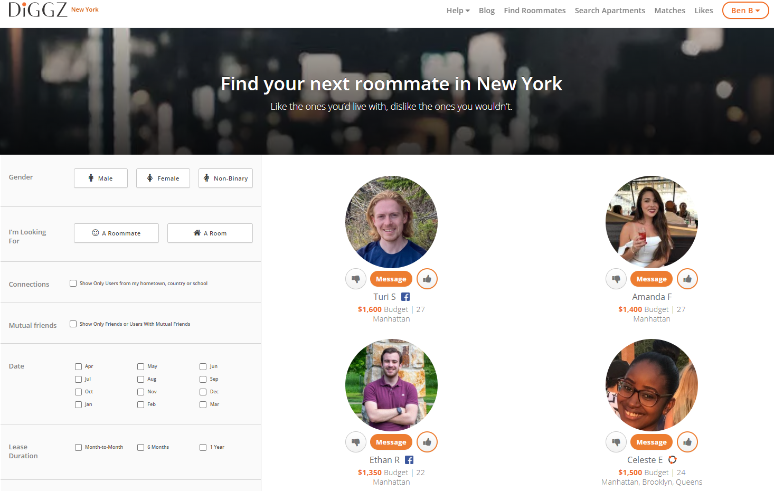Screen dimensions: 774x491
Task: Message Ethan R
Action: coord(391,442)
